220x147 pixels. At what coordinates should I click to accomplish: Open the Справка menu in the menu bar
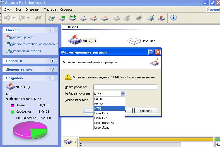(x=66, y=9)
